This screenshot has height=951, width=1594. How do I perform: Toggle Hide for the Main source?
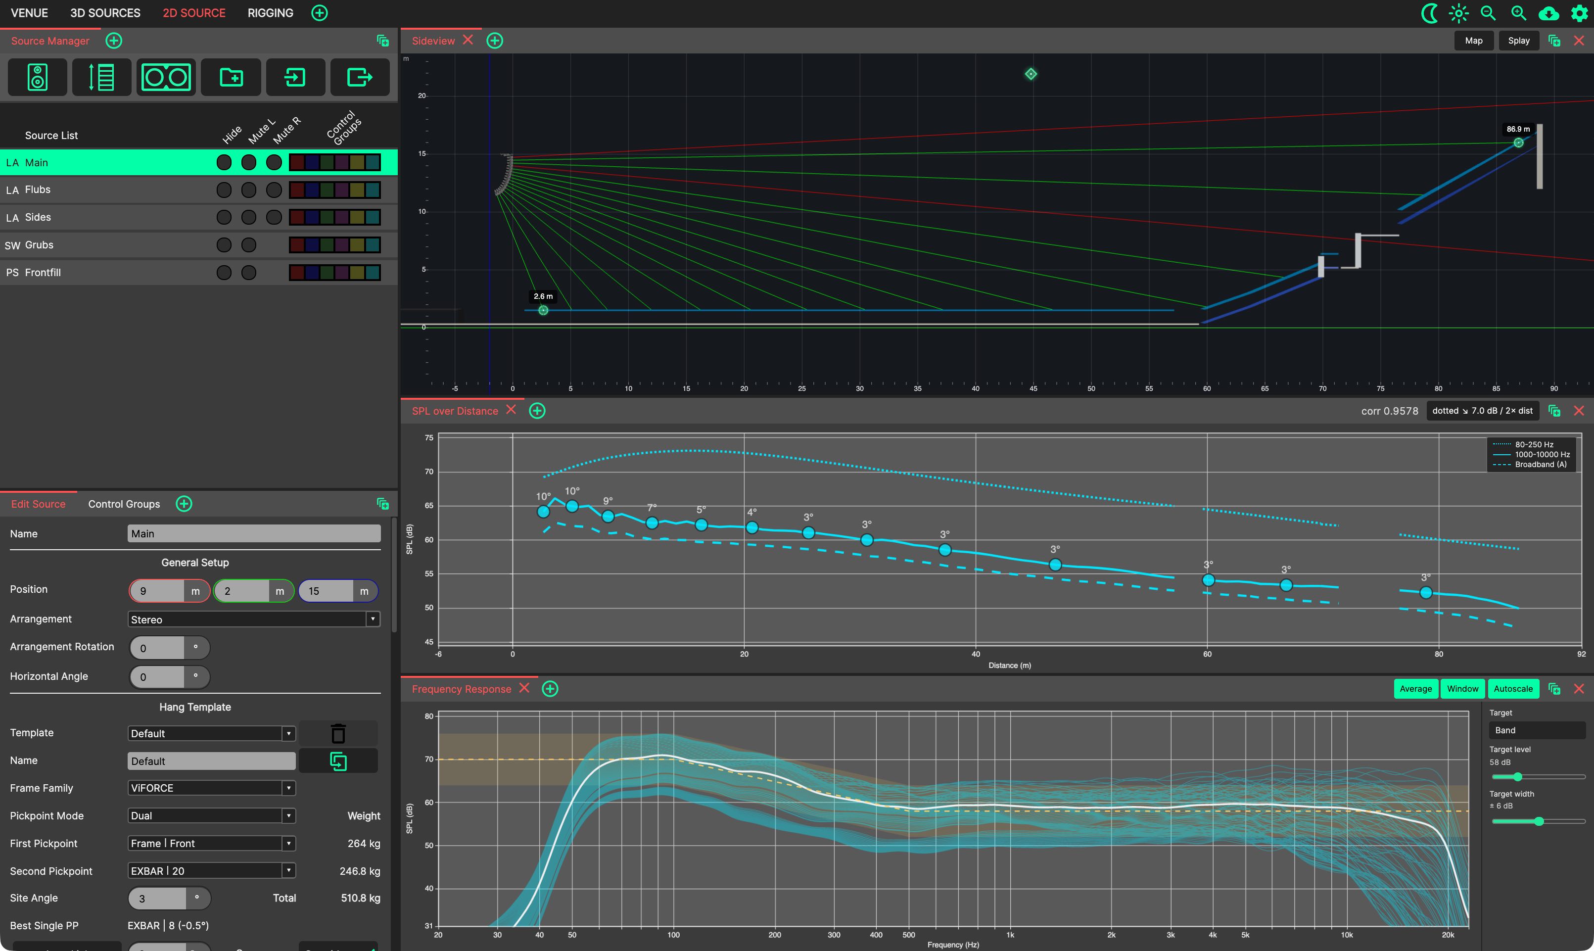tap(224, 163)
